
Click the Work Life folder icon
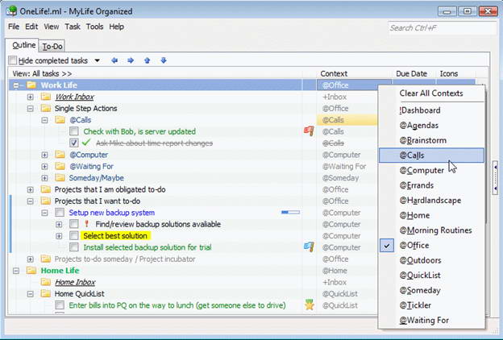point(31,85)
